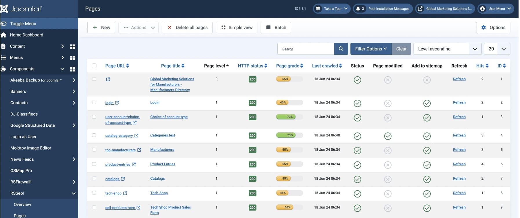Open the Actions dropdown
Screen dimensions: 520x218
click(139, 28)
